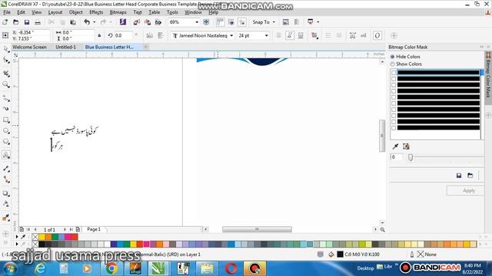Toggle the full-screen preview icon beside zoom

[x=206, y=22]
